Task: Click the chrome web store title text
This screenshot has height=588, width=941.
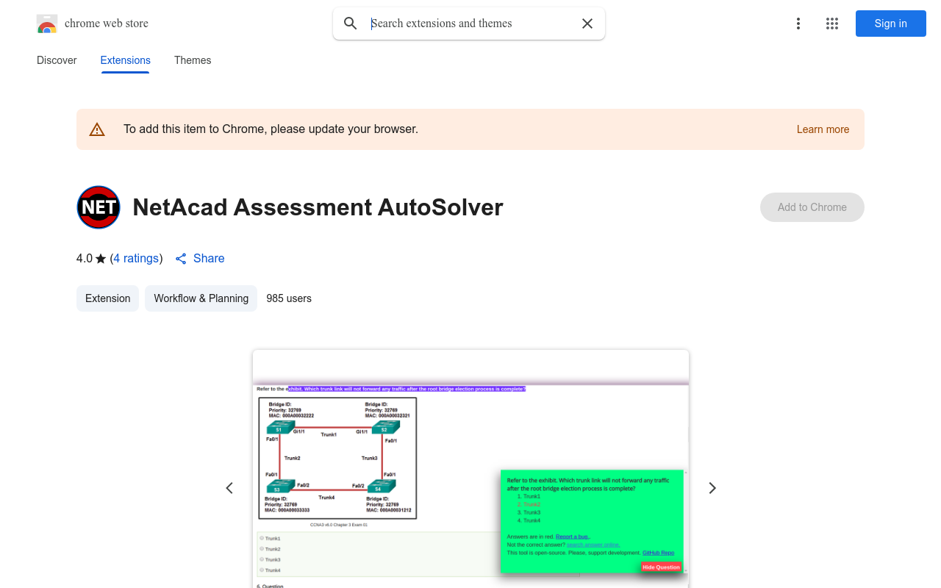Action: pyautogui.click(x=107, y=24)
